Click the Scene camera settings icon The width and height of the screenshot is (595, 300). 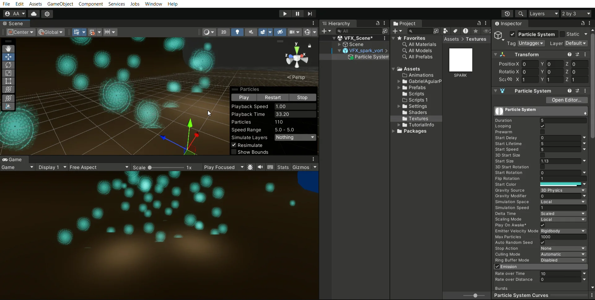click(x=292, y=32)
